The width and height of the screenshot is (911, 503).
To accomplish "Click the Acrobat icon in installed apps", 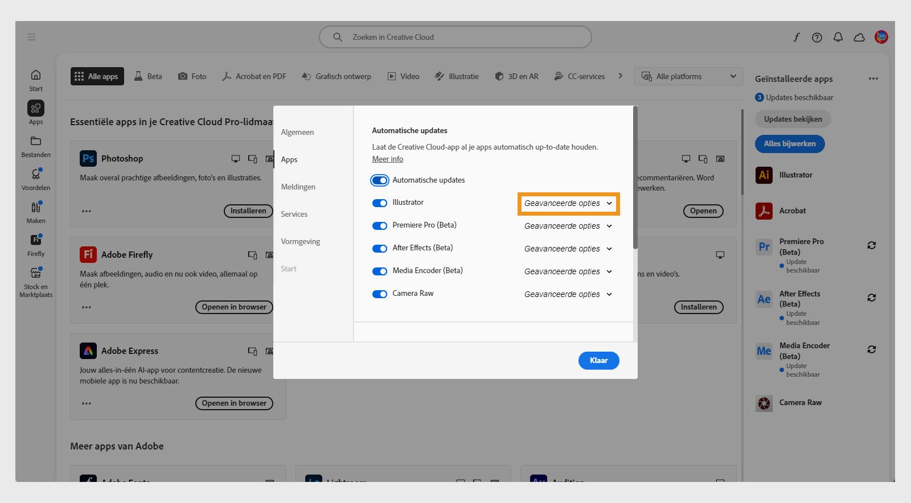I will [764, 211].
